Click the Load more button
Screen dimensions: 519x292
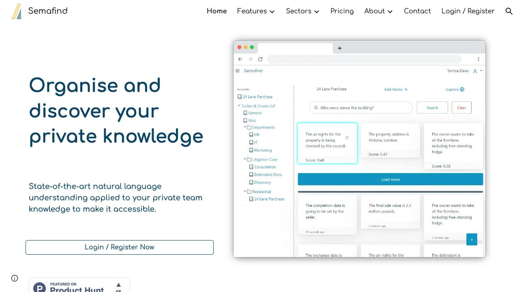coord(390,179)
